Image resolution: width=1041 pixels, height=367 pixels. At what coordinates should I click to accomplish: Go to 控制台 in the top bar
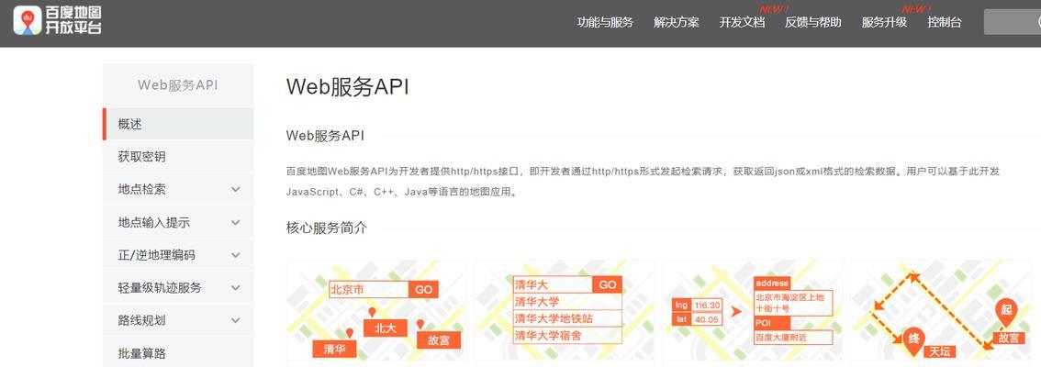click(944, 22)
